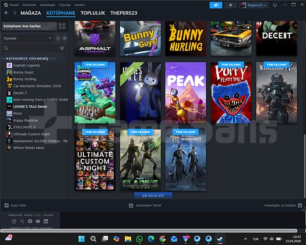Click İndirmeleri Yönet label

click(149, 205)
